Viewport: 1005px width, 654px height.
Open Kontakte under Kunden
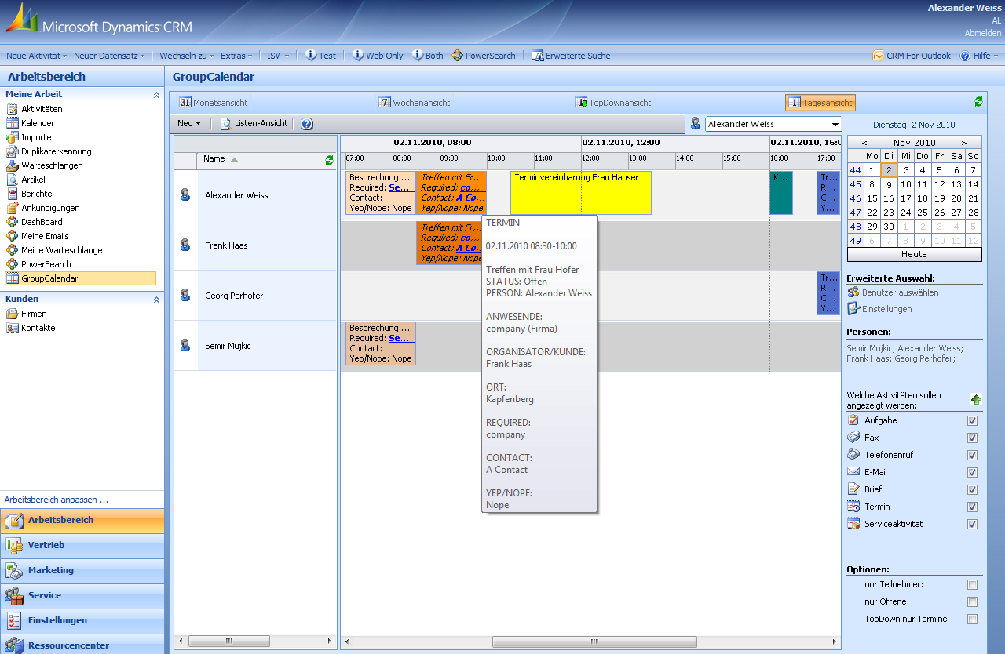click(38, 328)
